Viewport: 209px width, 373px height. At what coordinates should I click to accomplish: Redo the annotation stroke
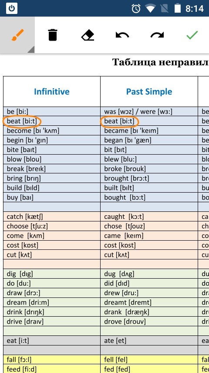click(157, 35)
